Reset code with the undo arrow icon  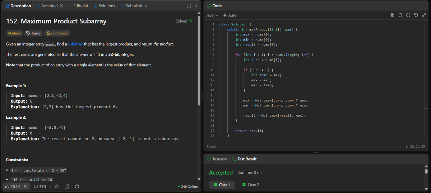point(417,15)
